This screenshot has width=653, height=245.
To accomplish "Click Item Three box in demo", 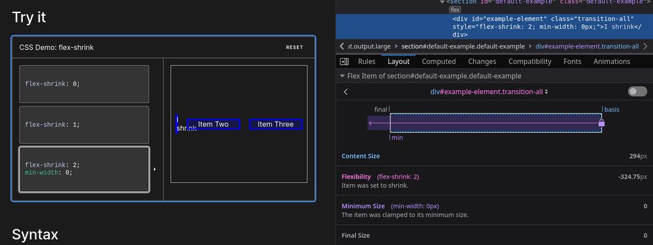I will click(x=276, y=124).
